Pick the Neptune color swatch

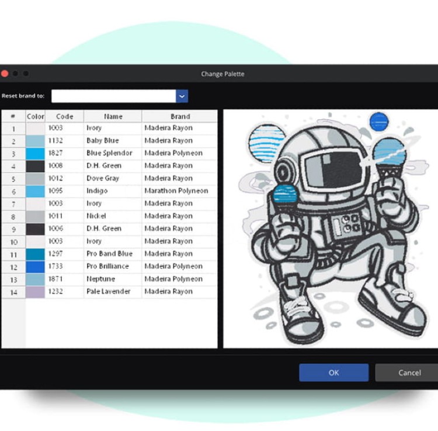pyautogui.click(x=35, y=279)
